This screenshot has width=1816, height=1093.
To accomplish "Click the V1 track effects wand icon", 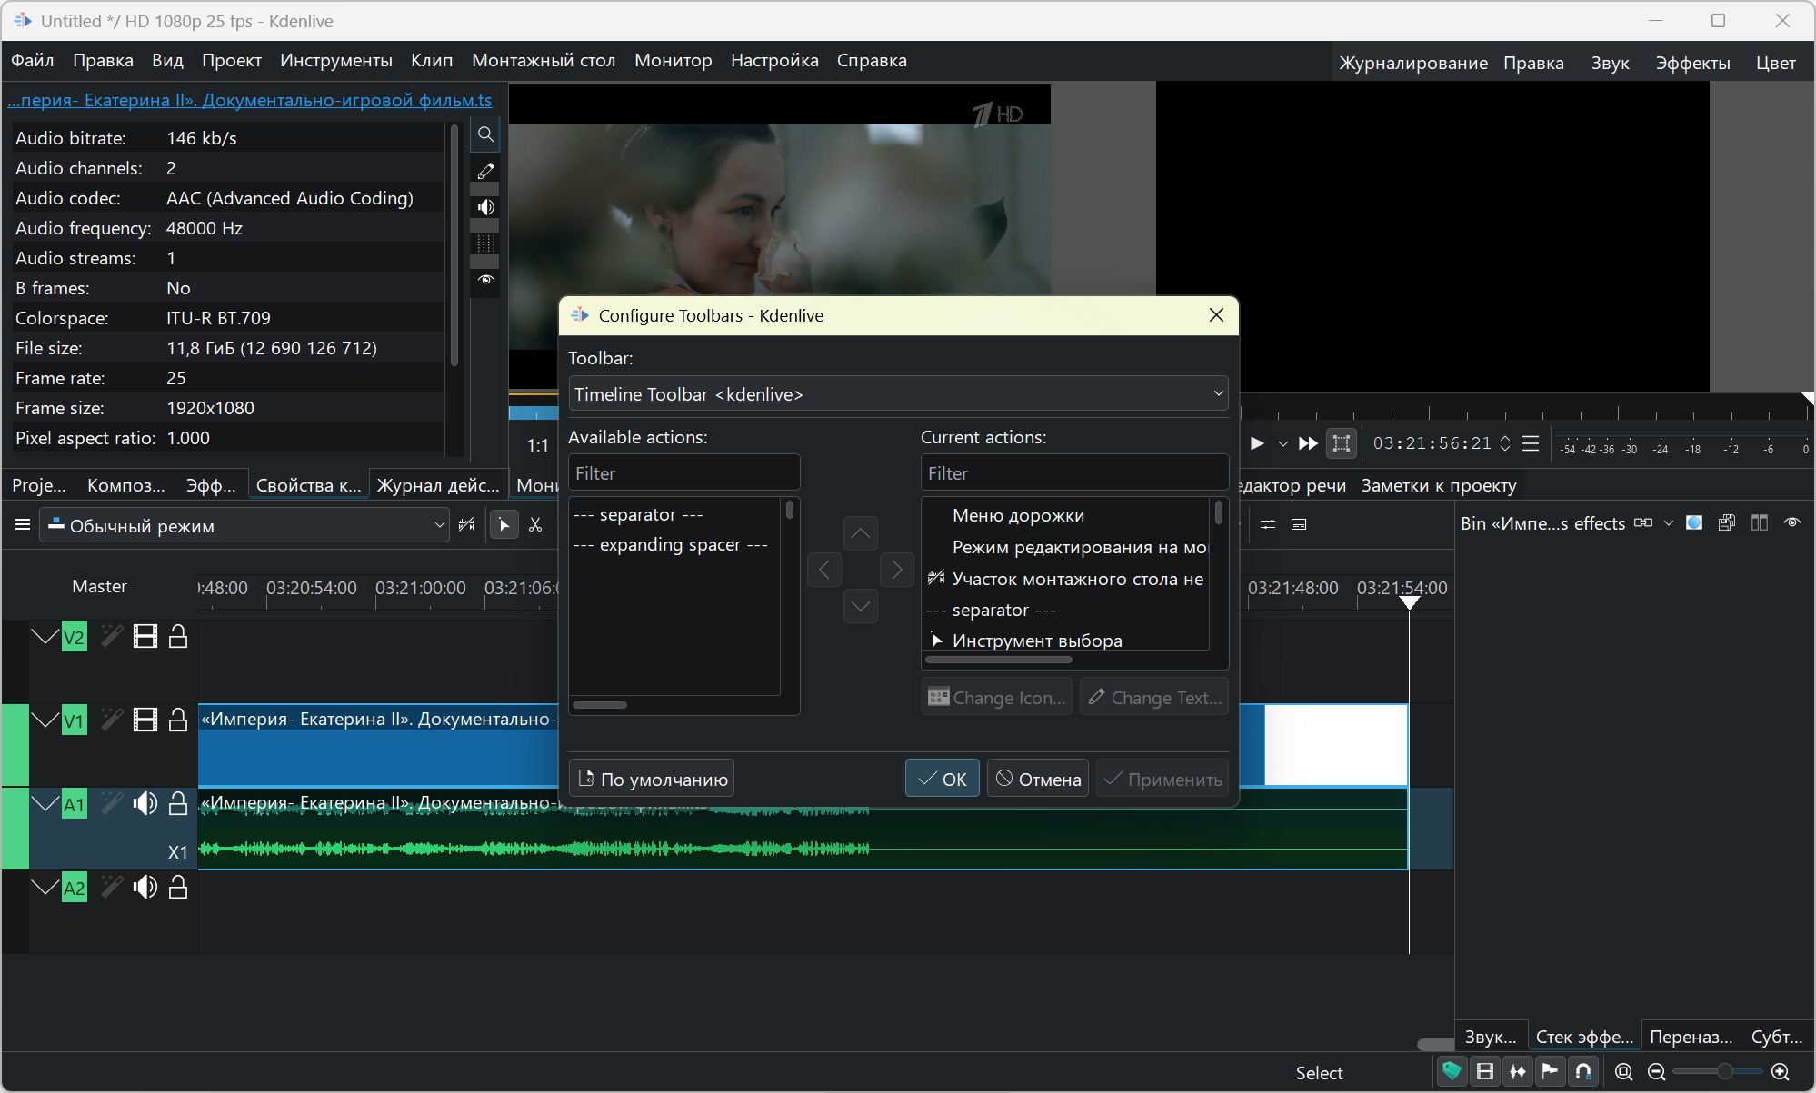I will coord(112,720).
